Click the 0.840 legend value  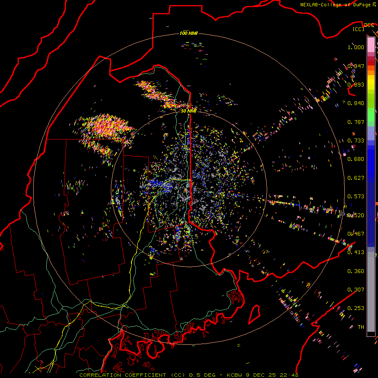pos(356,103)
